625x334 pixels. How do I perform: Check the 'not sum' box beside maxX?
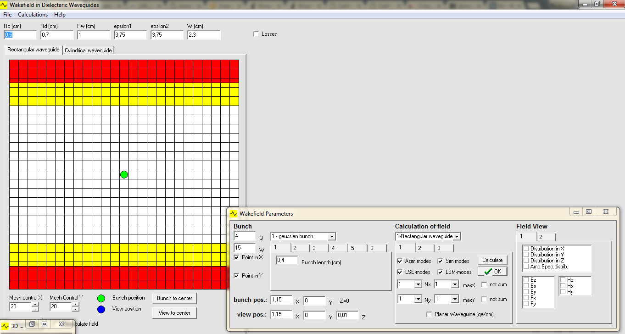tap(484, 284)
